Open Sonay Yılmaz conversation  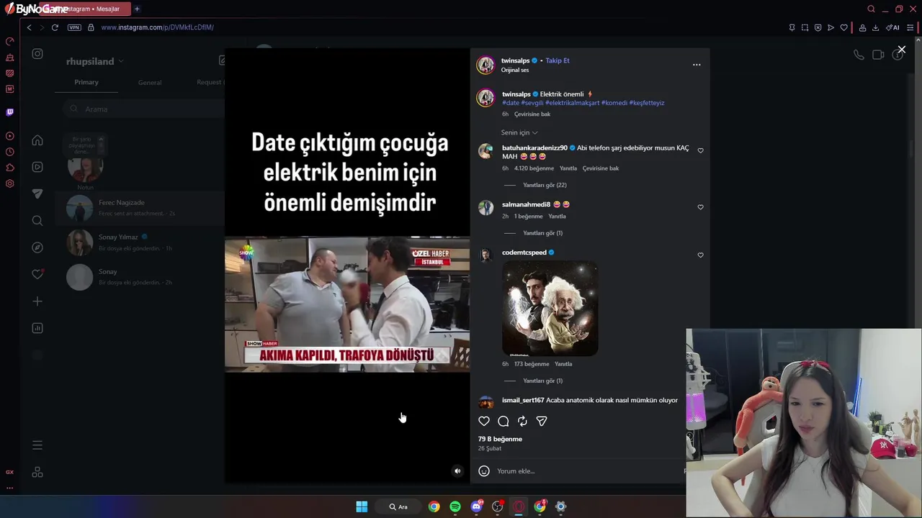coord(141,242)
